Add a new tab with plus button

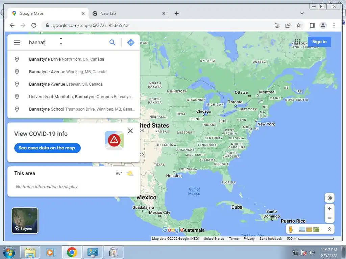point(176,13)
